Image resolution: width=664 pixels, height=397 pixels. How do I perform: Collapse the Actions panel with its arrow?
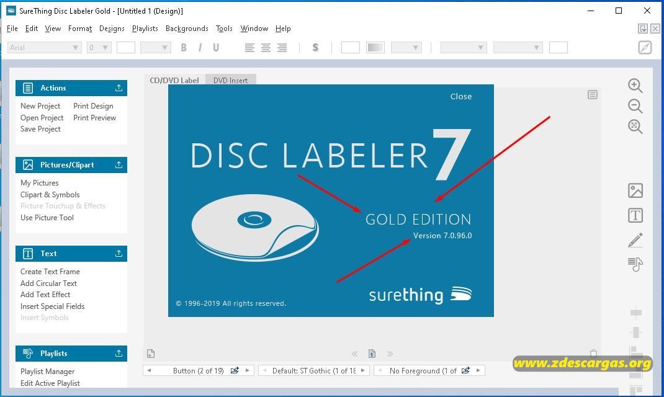(119, 88)
